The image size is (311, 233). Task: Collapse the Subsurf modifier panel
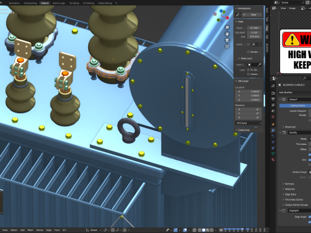pos(280,100)
